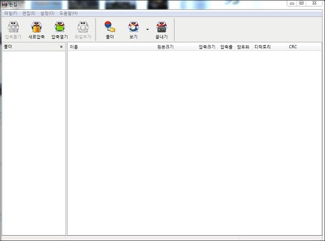Click the 보기 (view) toolbar icon
Screen dimensions: 325x241
click(x=133, y=30)
